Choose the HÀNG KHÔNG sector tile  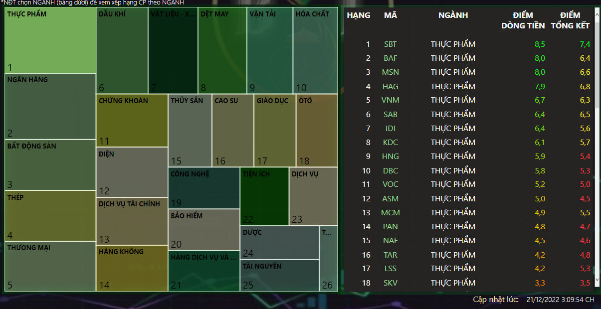[132, 268]
